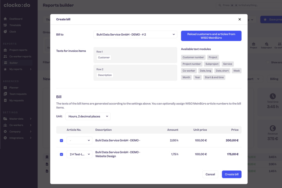Pick the Year text module
Viewport: 282px width, 188px height.
[x=197, y=77]
